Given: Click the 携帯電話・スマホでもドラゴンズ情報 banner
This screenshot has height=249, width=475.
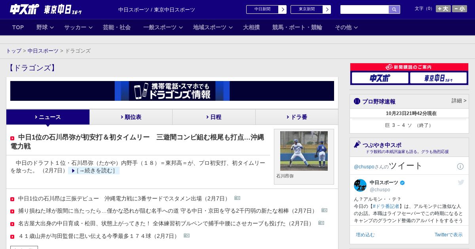Looking at the screenshot, I should tap(172, 91).
